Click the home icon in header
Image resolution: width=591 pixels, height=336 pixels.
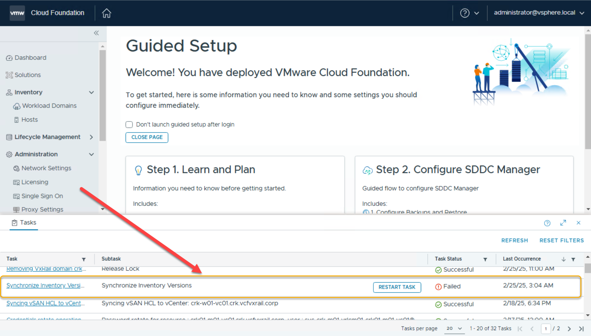(x=106, y=13)
